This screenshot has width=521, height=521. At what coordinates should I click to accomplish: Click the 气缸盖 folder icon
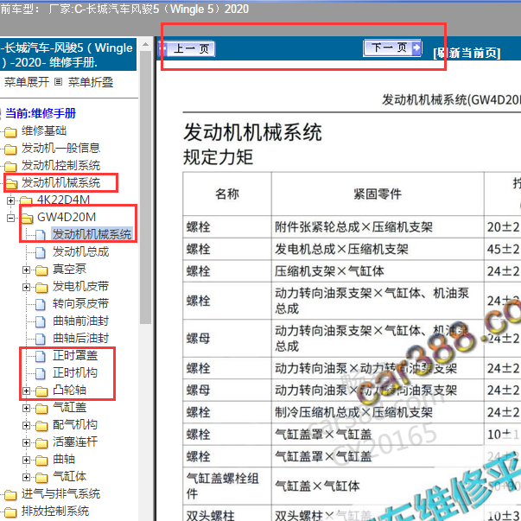point(41,409)
